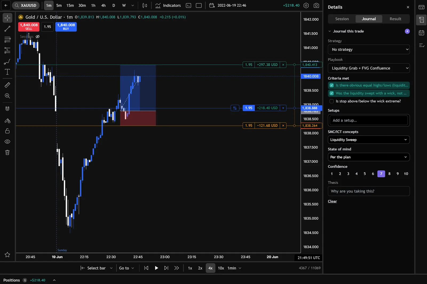The image size is (427, 284).
Task: Expand more timeframes chevron after W
Action: click(x=133, y=5)
